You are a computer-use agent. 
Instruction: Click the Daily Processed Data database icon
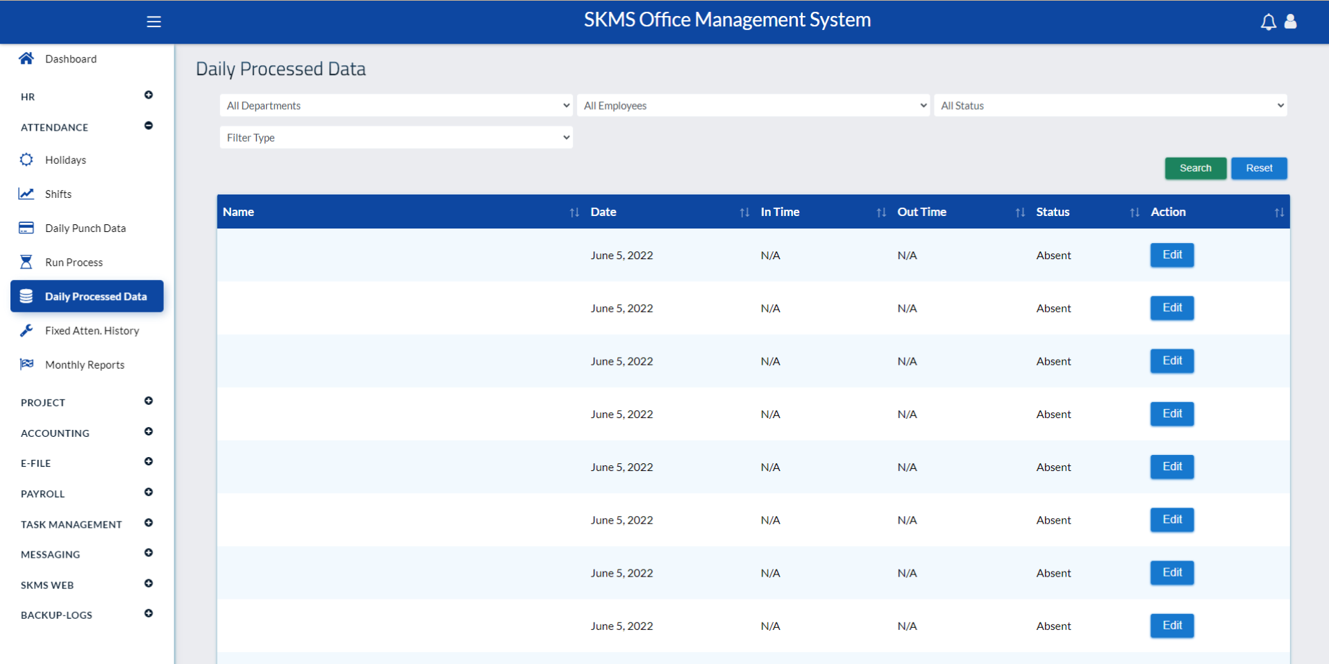coord(26,296)
